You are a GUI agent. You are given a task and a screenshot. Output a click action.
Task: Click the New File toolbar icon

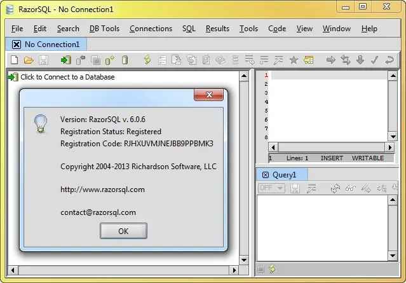[14, 60]
